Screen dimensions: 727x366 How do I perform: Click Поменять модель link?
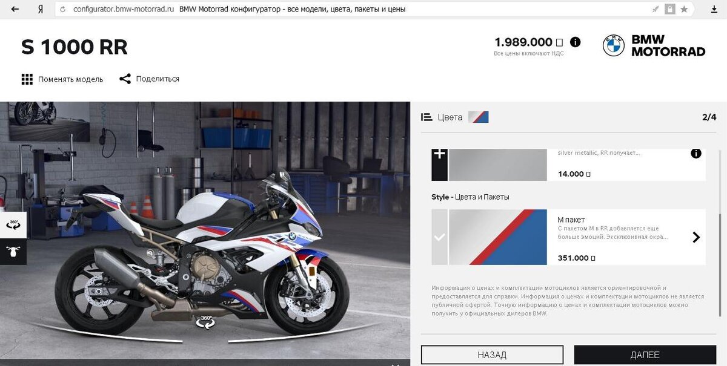click(70, 79)
